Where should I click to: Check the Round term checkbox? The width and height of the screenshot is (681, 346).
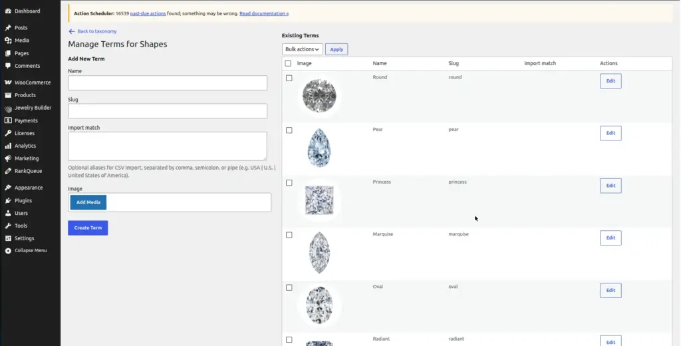(x=289, y=79)
